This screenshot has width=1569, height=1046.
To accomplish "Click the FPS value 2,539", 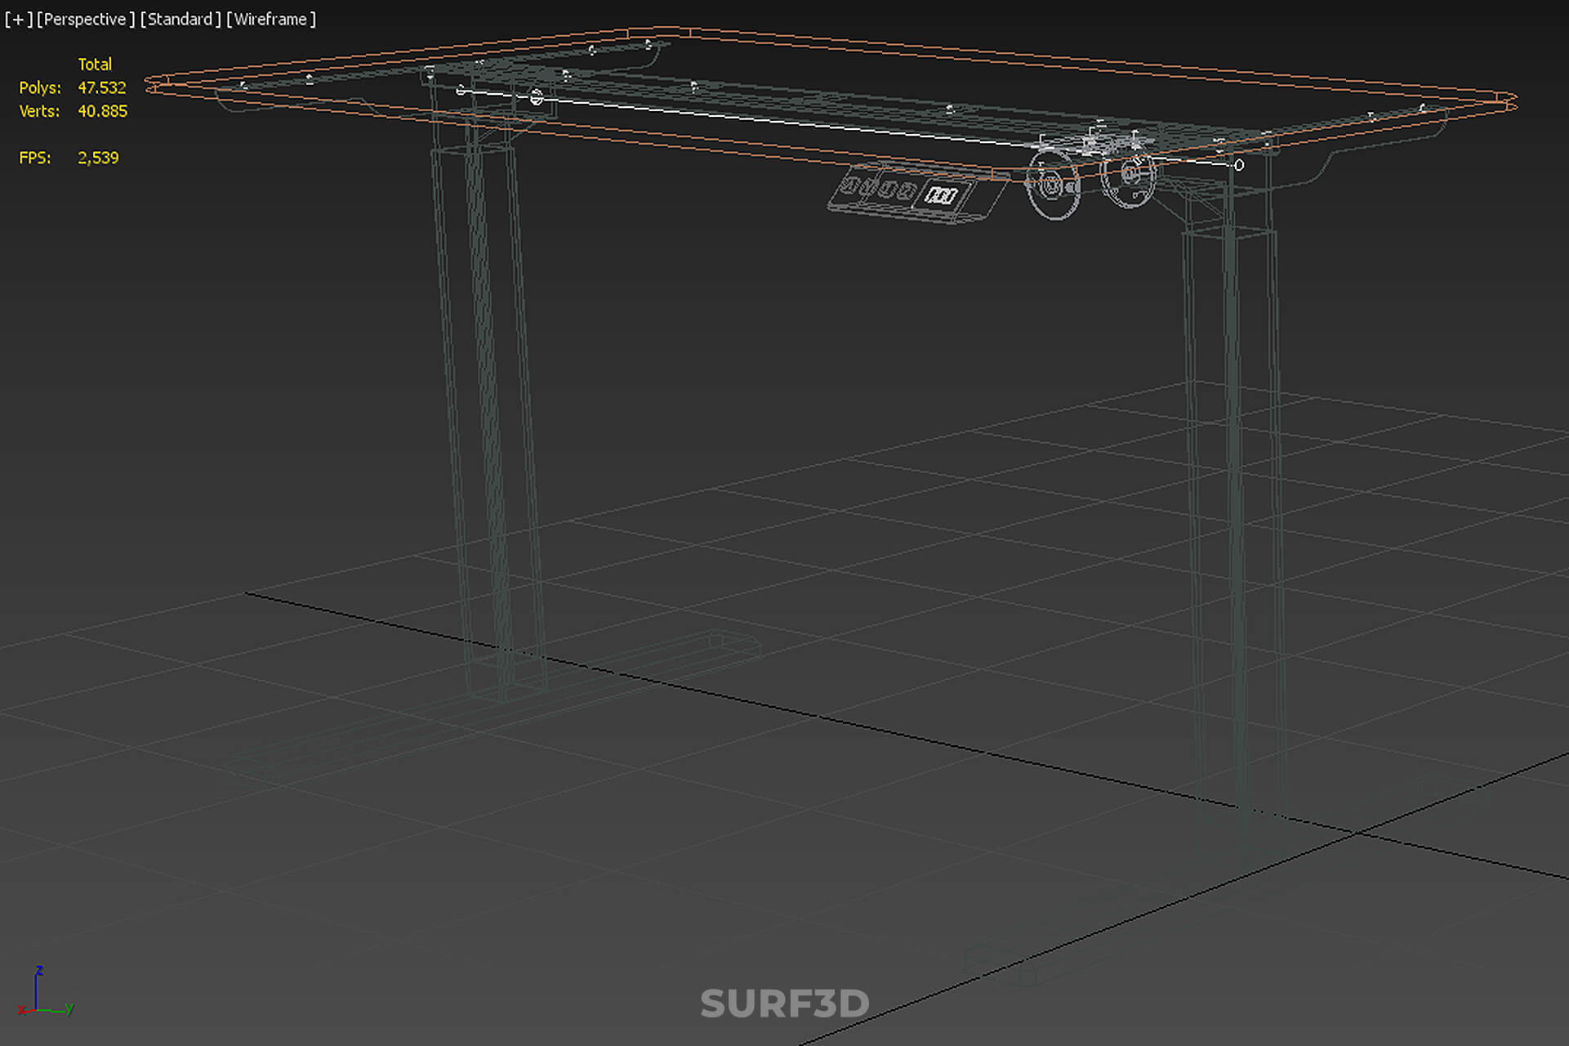I will [x=98, y=158].
